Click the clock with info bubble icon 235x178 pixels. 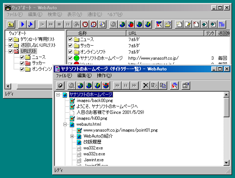(x=102, y=24)
